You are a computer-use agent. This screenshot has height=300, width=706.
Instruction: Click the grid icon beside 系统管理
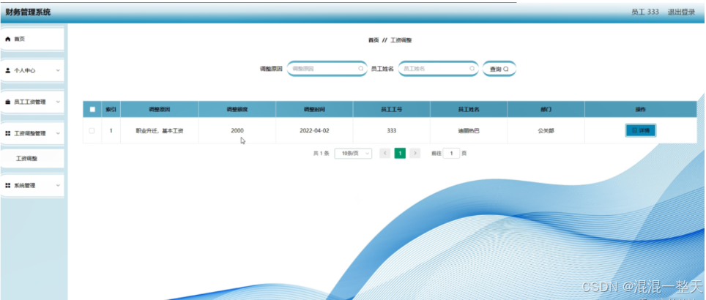pos(7,185)
